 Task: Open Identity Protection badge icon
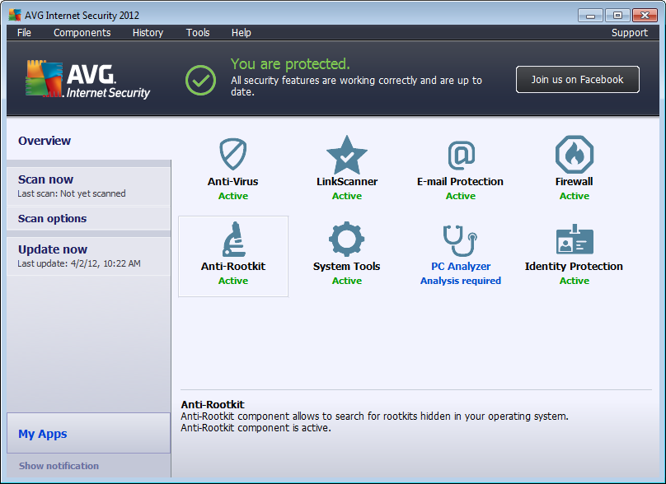tap(575, 240)
